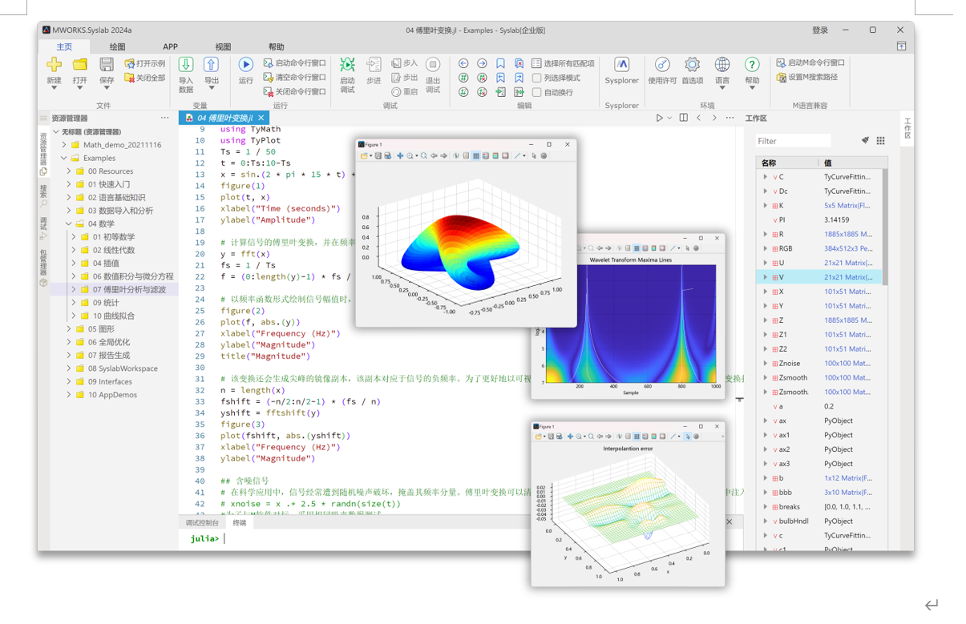Enable 选择所有匹配项 option
Screen dimensions: 966x624
563,63
